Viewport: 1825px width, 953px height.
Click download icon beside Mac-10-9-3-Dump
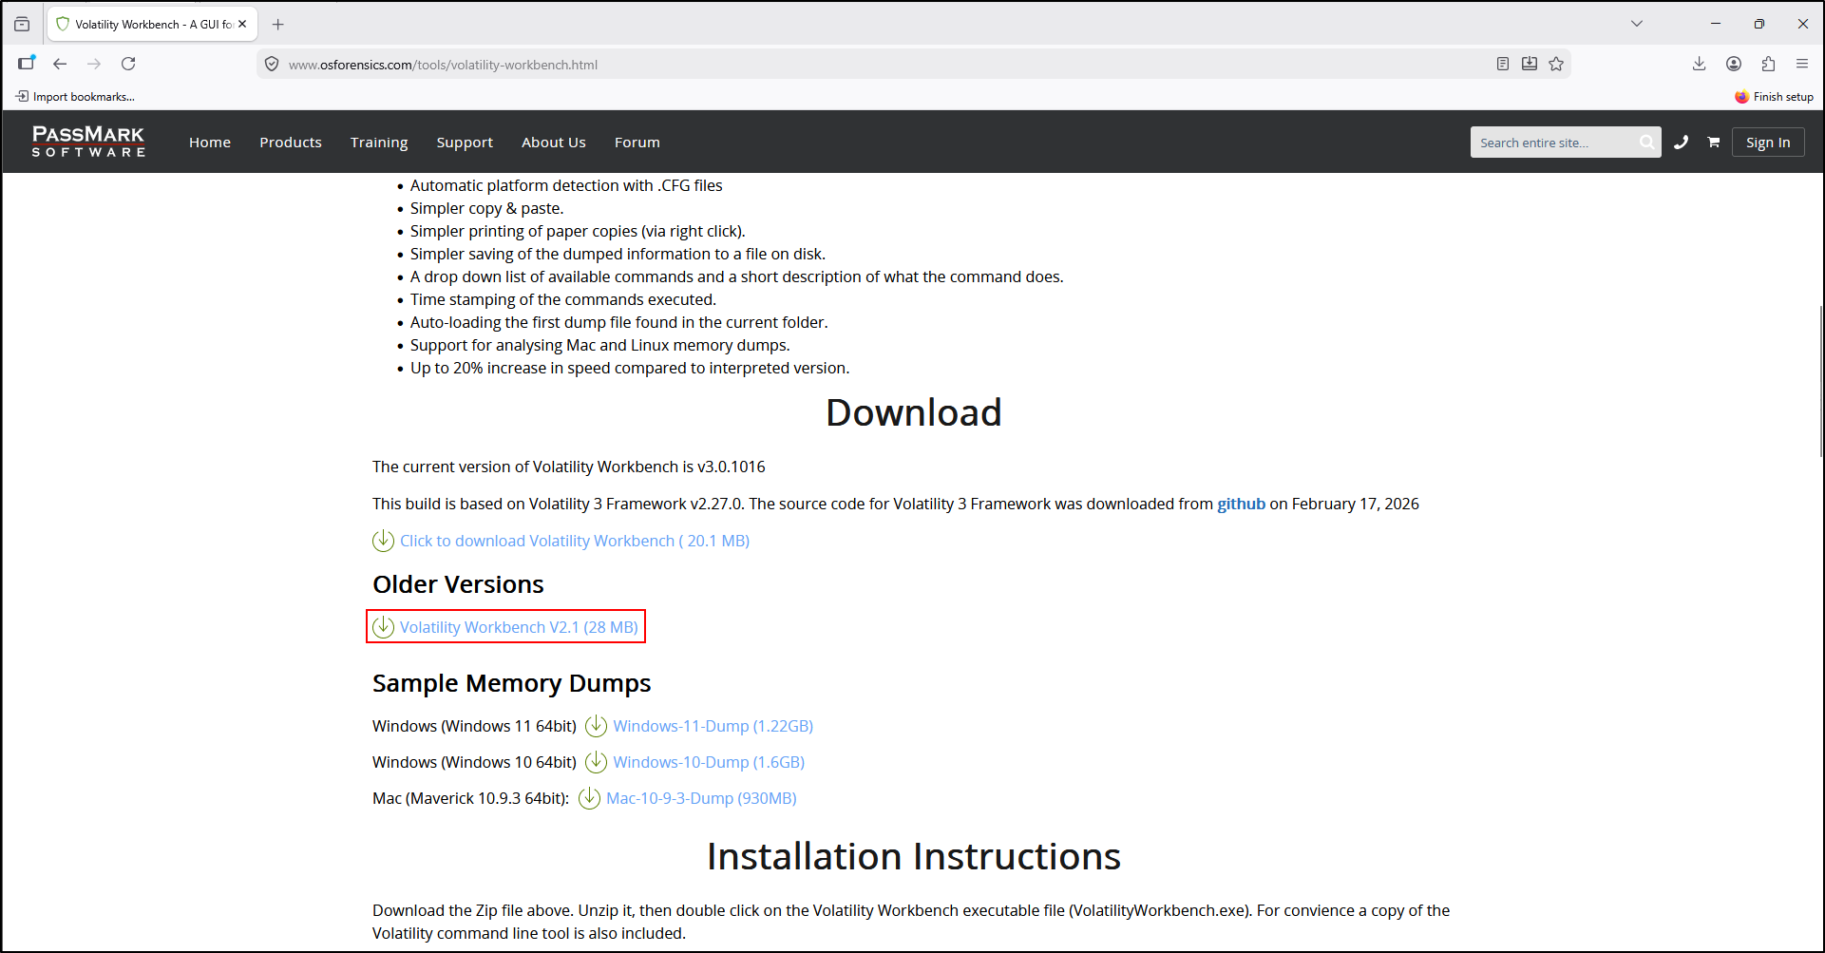pyautogui.click(x=589, y=798)
